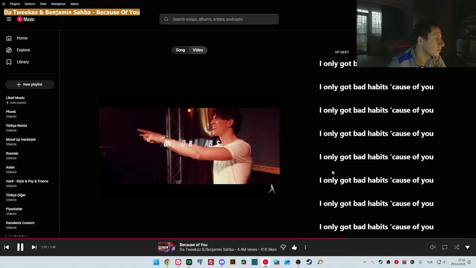Switch to the UP NEXT tab

tap(342, 52)
